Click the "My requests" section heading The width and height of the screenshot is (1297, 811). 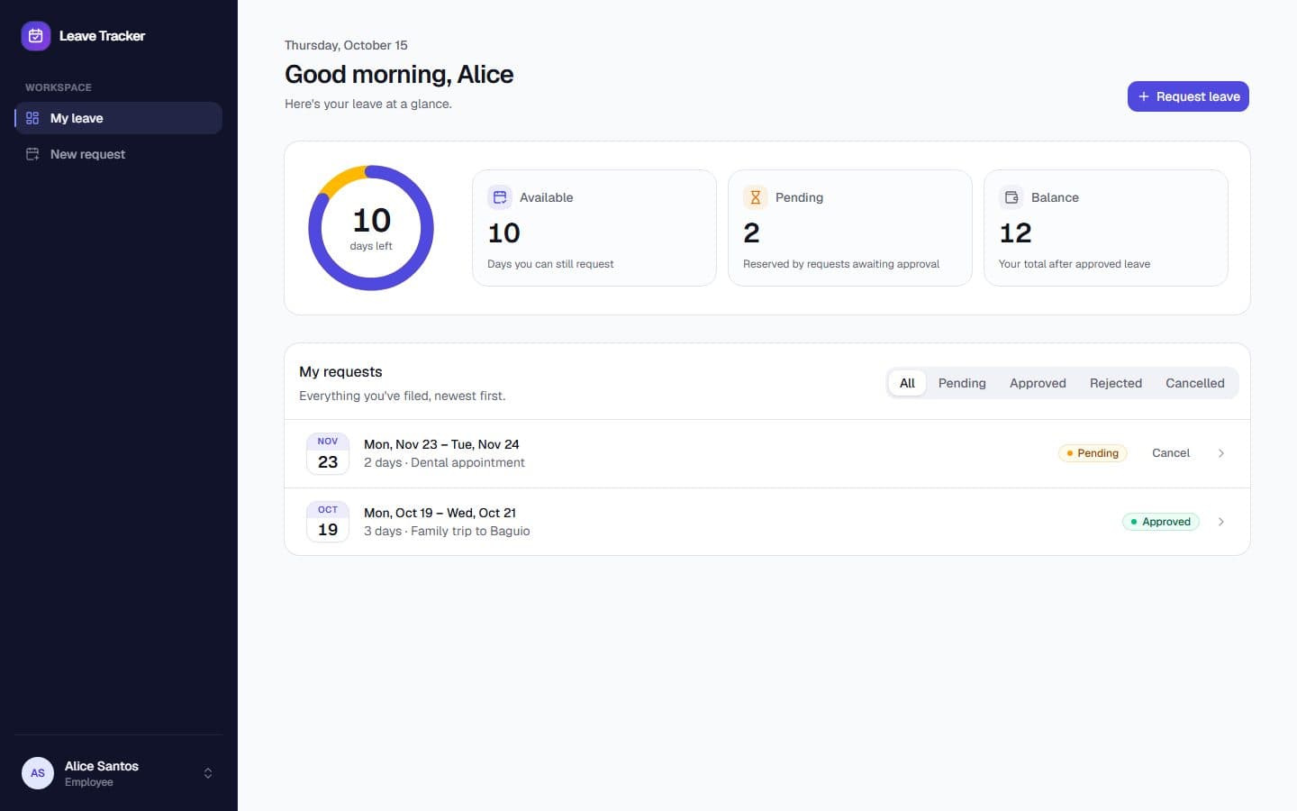point(340,371)
